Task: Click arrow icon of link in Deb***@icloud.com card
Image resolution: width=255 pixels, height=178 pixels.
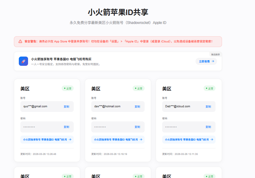Action: 212,139
